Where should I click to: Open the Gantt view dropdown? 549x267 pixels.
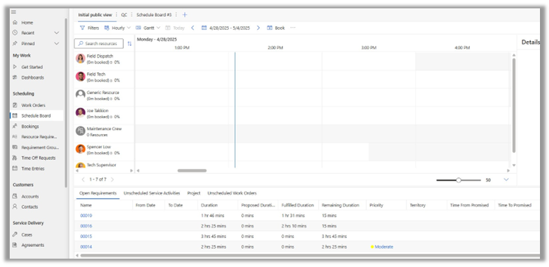click(x=148, y=28)
